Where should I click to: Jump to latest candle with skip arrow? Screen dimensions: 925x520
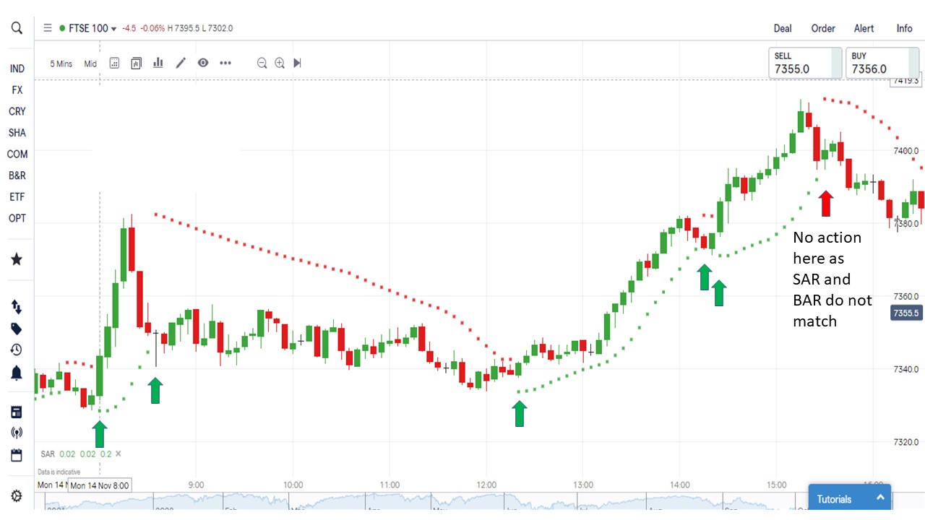pos(297,63)
